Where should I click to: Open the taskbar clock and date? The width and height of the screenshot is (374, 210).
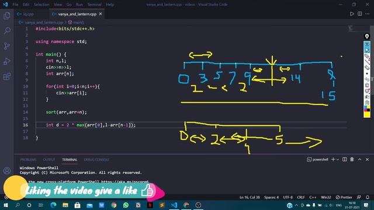pos(352,205)
